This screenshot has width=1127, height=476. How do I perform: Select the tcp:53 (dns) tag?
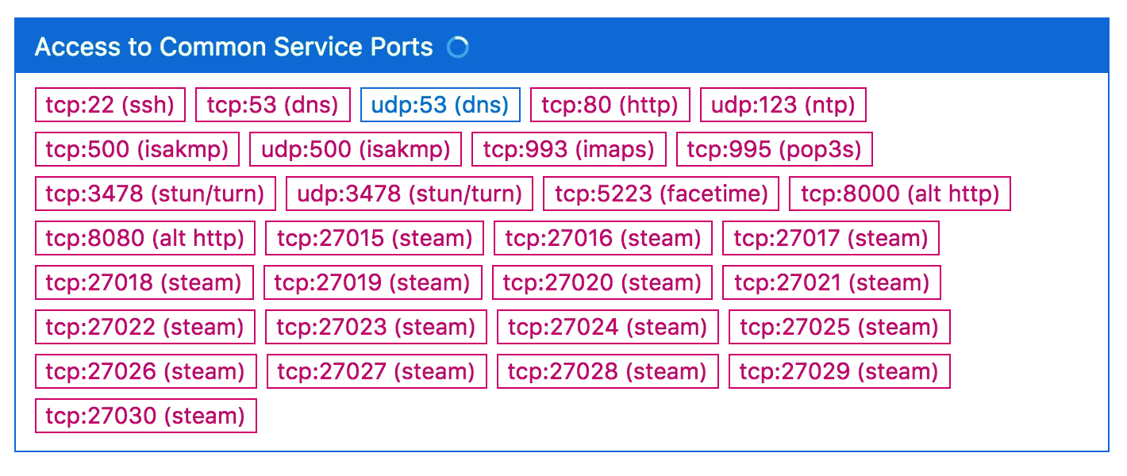click(273, 105)
